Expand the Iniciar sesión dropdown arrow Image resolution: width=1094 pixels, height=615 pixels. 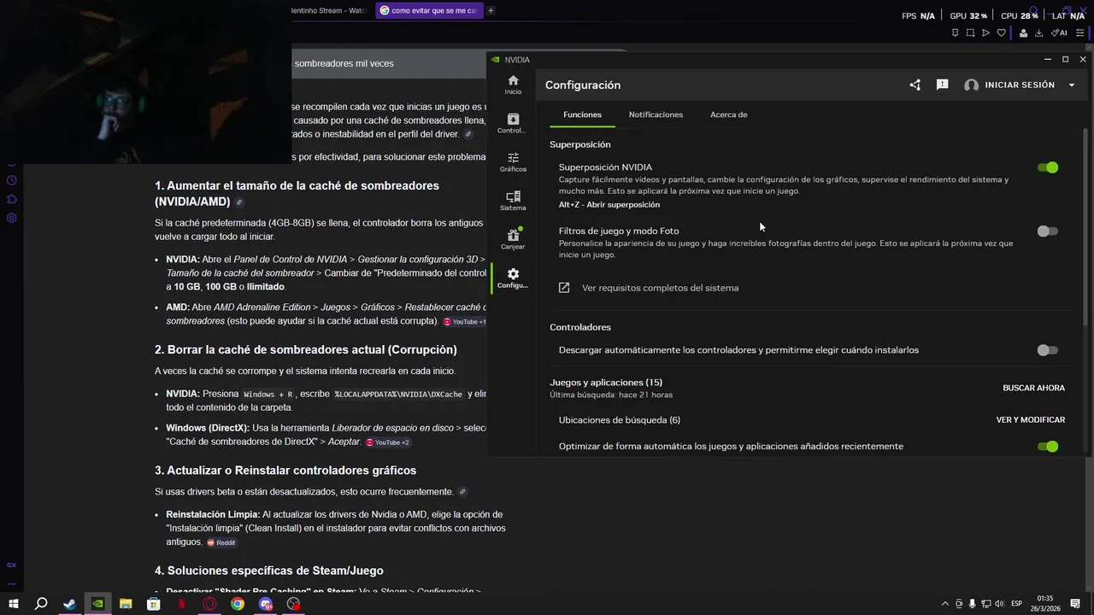tap(1072, 85)
